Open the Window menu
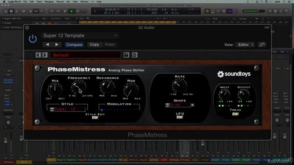294x165 pixels. pyautogui.click(x=84, y=2)
